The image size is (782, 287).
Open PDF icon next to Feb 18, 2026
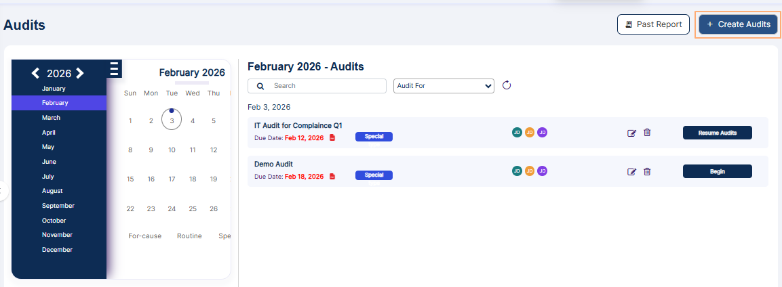pyautogui.click(x=332, y=177)
